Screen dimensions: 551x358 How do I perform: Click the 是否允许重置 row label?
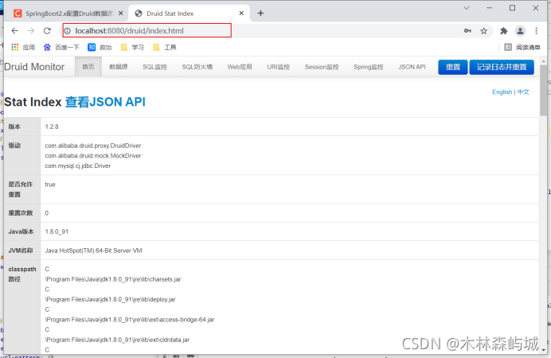coord(21,189)
